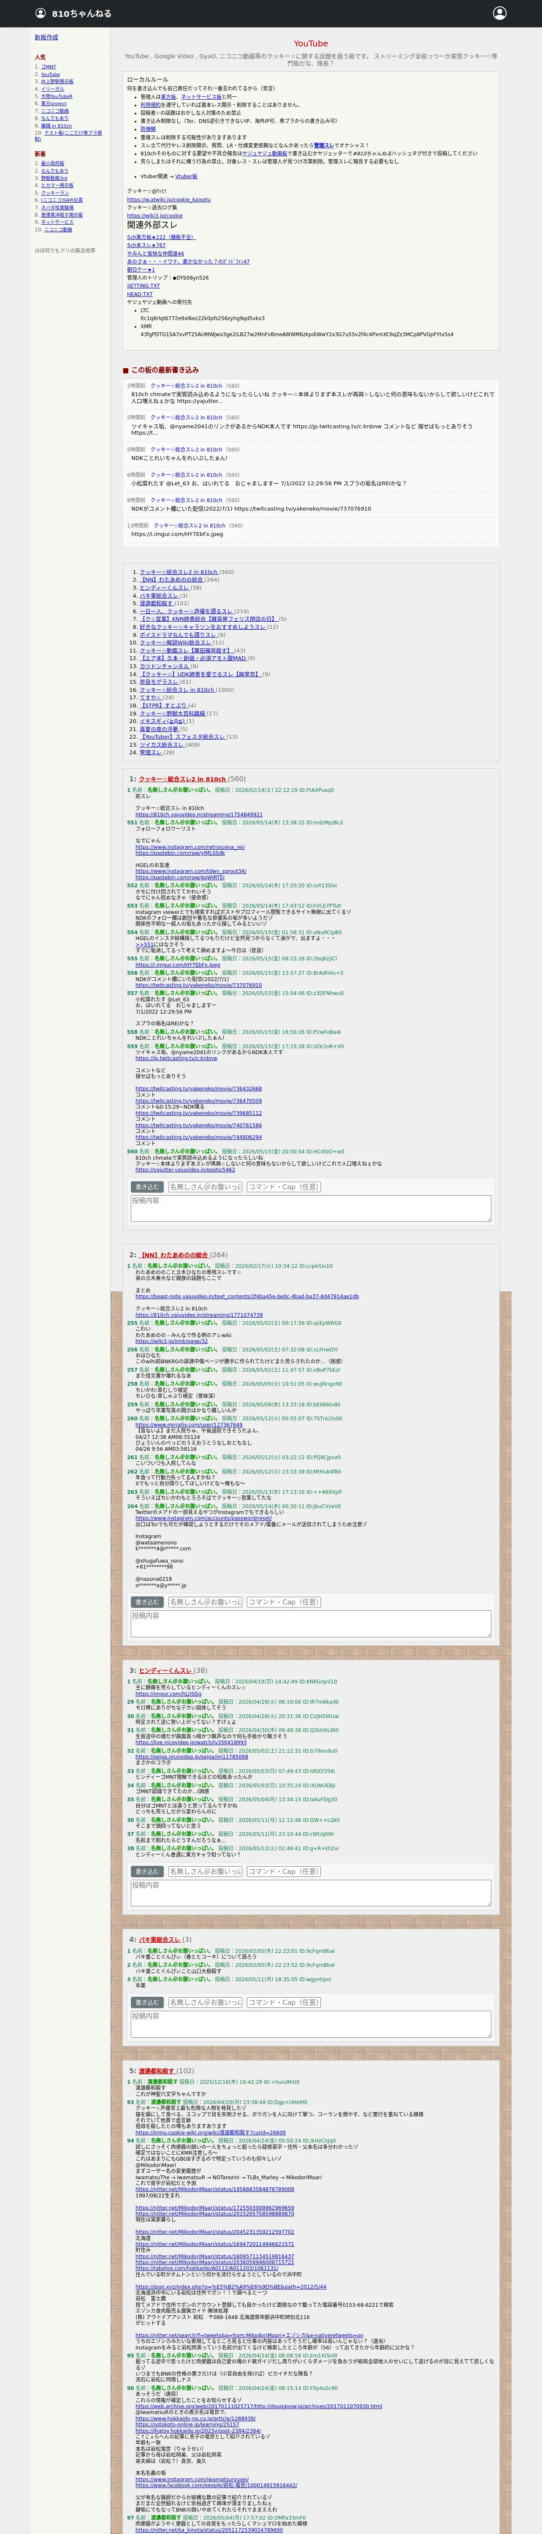Screen dimensions: 542x2534
Task: Open the 810ch.yajuvideo.in/streaming/1754849921 link
Action: (x=199, y=815)
